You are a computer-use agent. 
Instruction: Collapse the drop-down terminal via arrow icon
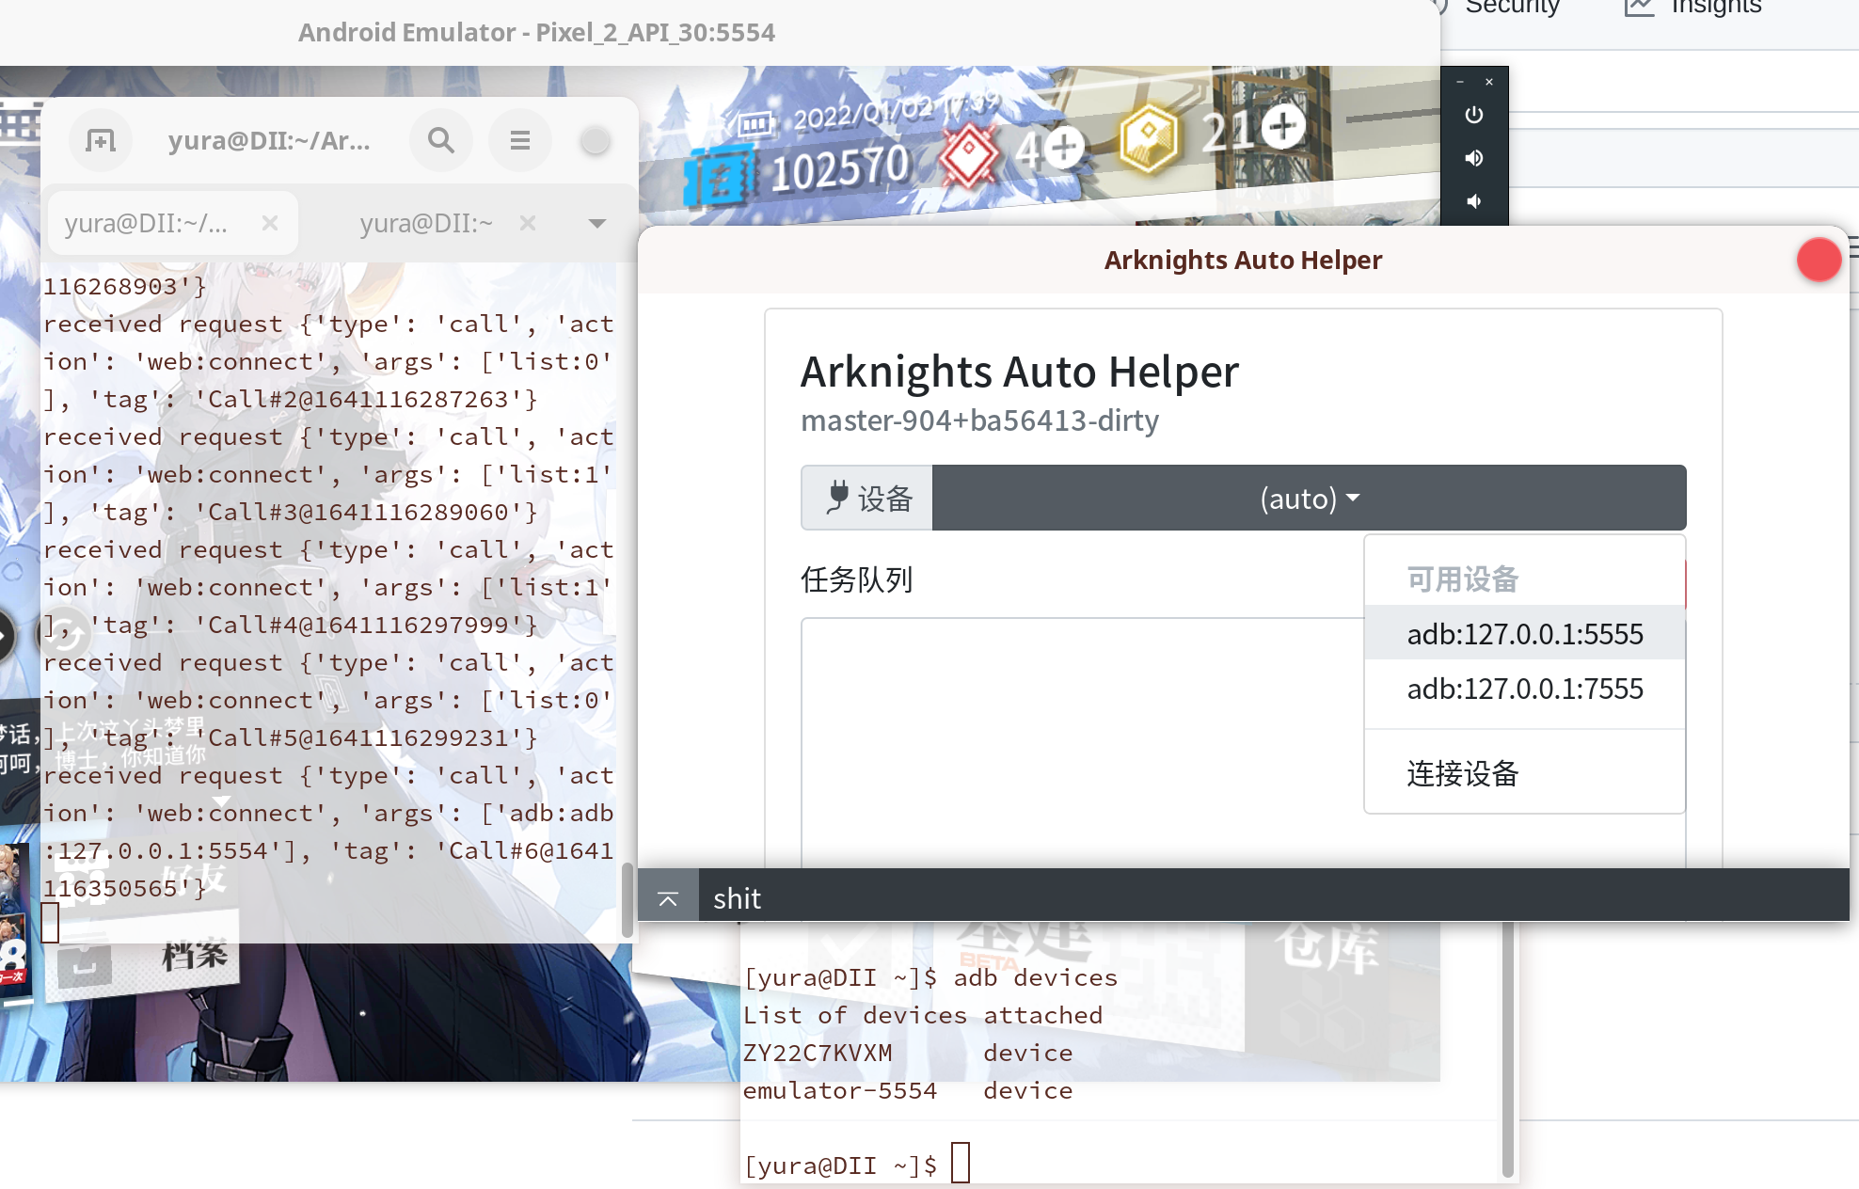[668, 898]
